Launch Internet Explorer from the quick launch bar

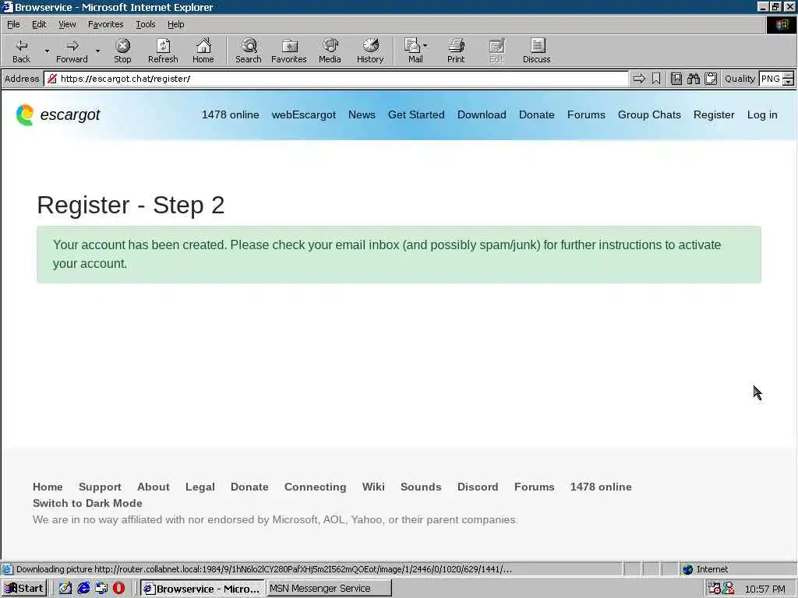coord(83,589)
